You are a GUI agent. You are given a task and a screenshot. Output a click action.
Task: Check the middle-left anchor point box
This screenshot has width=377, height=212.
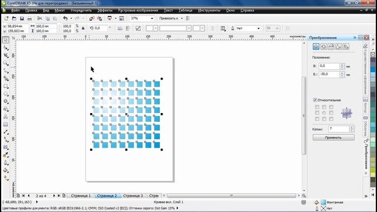[x=317, y=112]
